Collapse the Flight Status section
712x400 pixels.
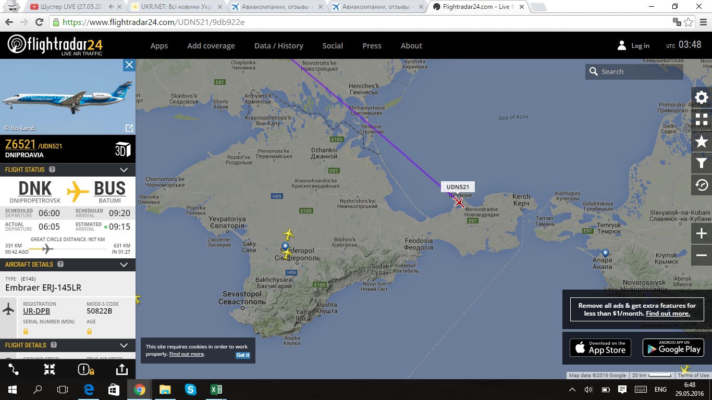(x=124, y=170)
